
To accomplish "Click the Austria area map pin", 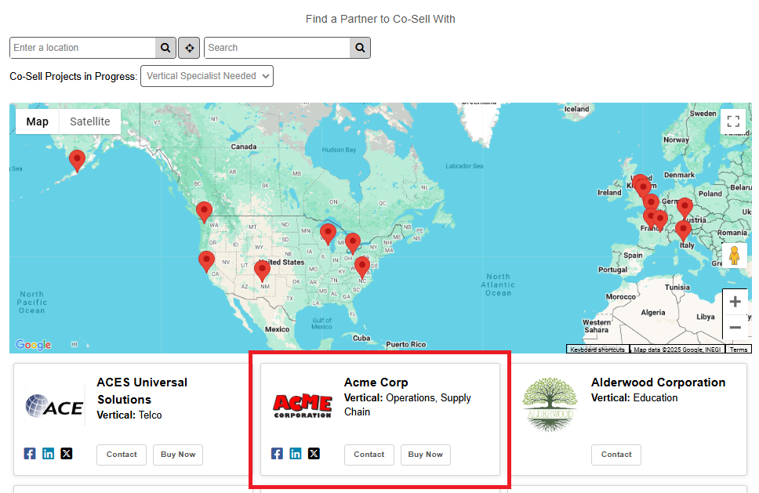I will (685, 207).
